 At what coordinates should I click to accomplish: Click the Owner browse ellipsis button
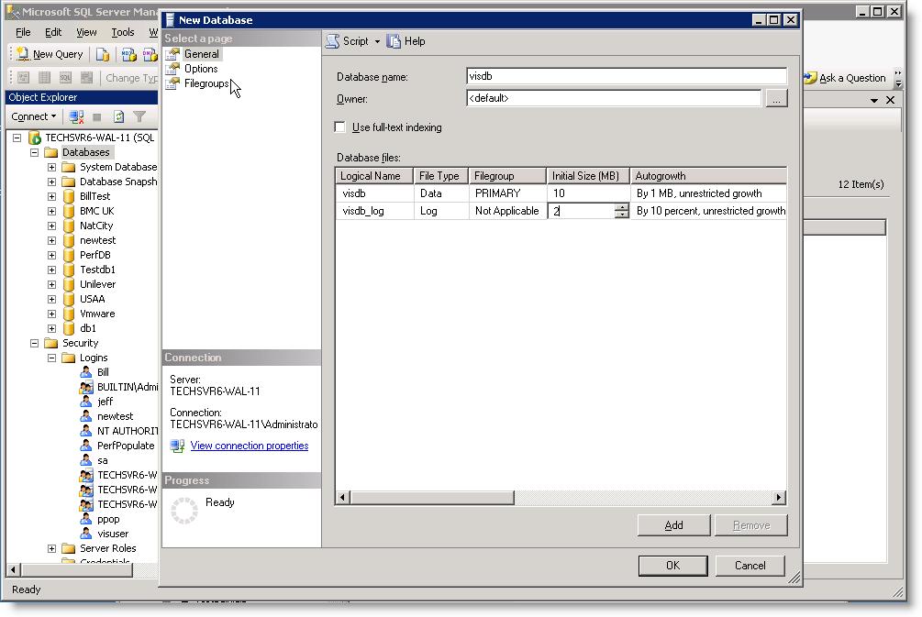pos(776,99)
